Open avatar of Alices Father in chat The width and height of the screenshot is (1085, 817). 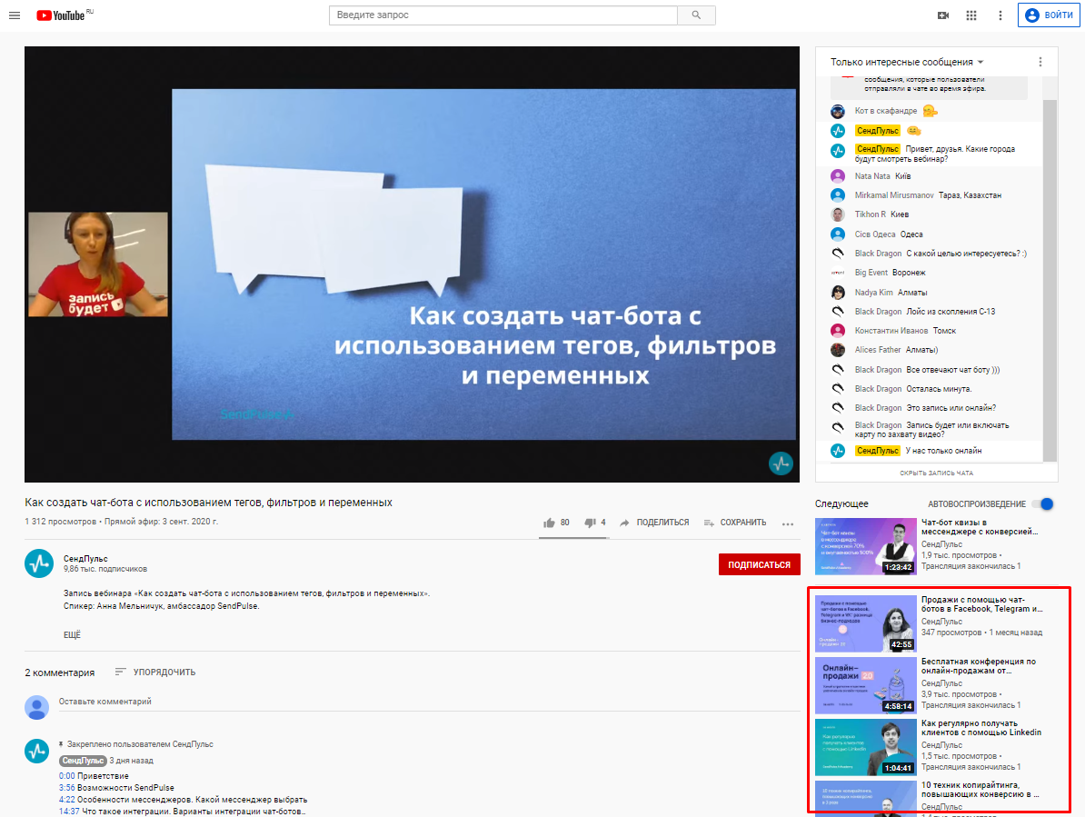pyautogui.click(x=837, y=350)
